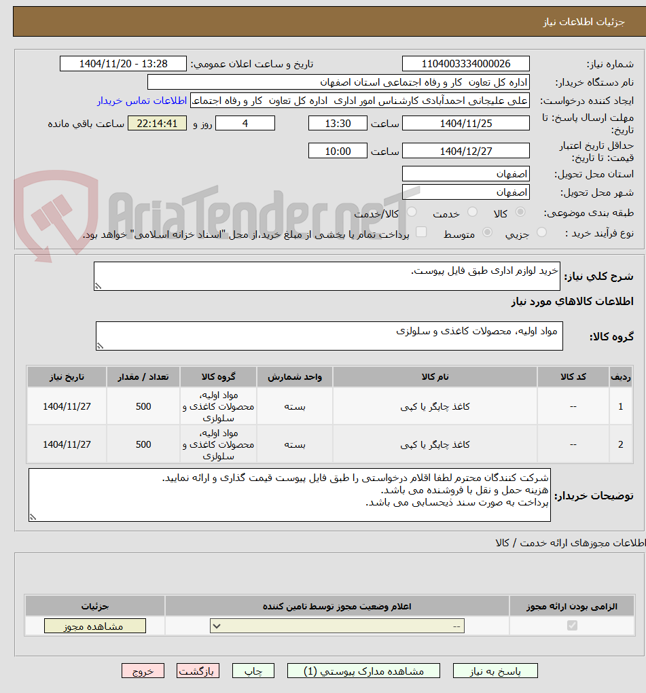Click date 1404/11/27 in row 1
646x693 pixels.
click(x=67, y=406)
